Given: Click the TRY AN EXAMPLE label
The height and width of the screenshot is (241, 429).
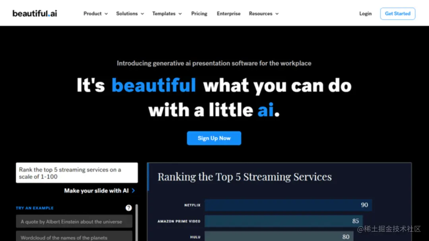Looking at the screenshot, I should click(x=35, y=208).
